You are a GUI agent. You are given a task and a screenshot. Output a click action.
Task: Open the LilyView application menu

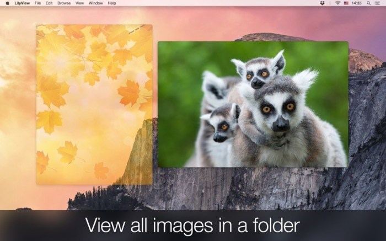point(22,3)
